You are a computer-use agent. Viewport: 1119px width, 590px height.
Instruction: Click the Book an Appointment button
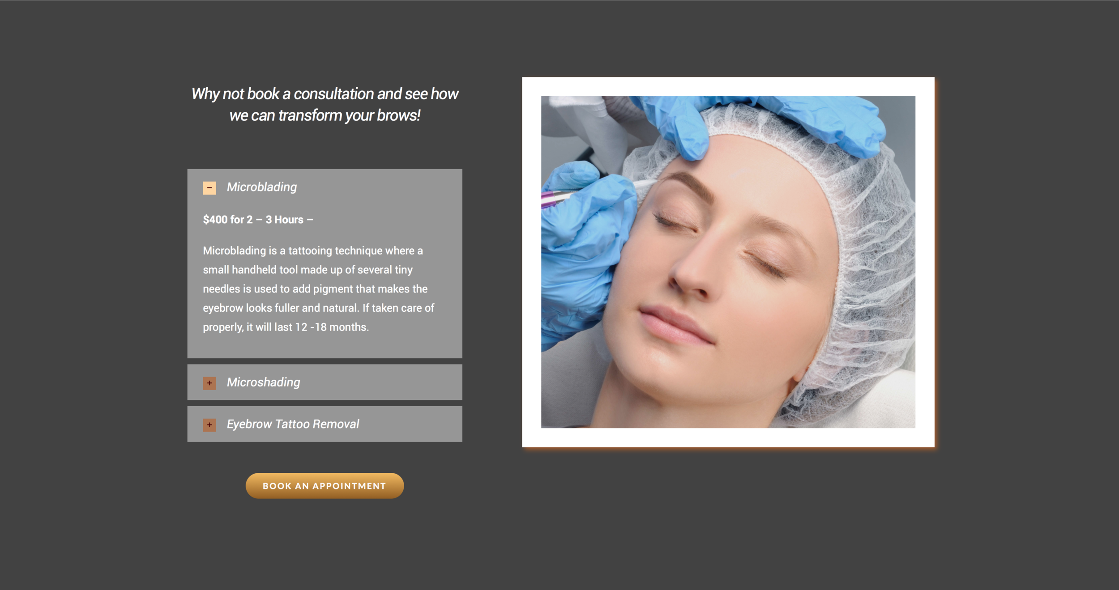click(x=325, y=486)
